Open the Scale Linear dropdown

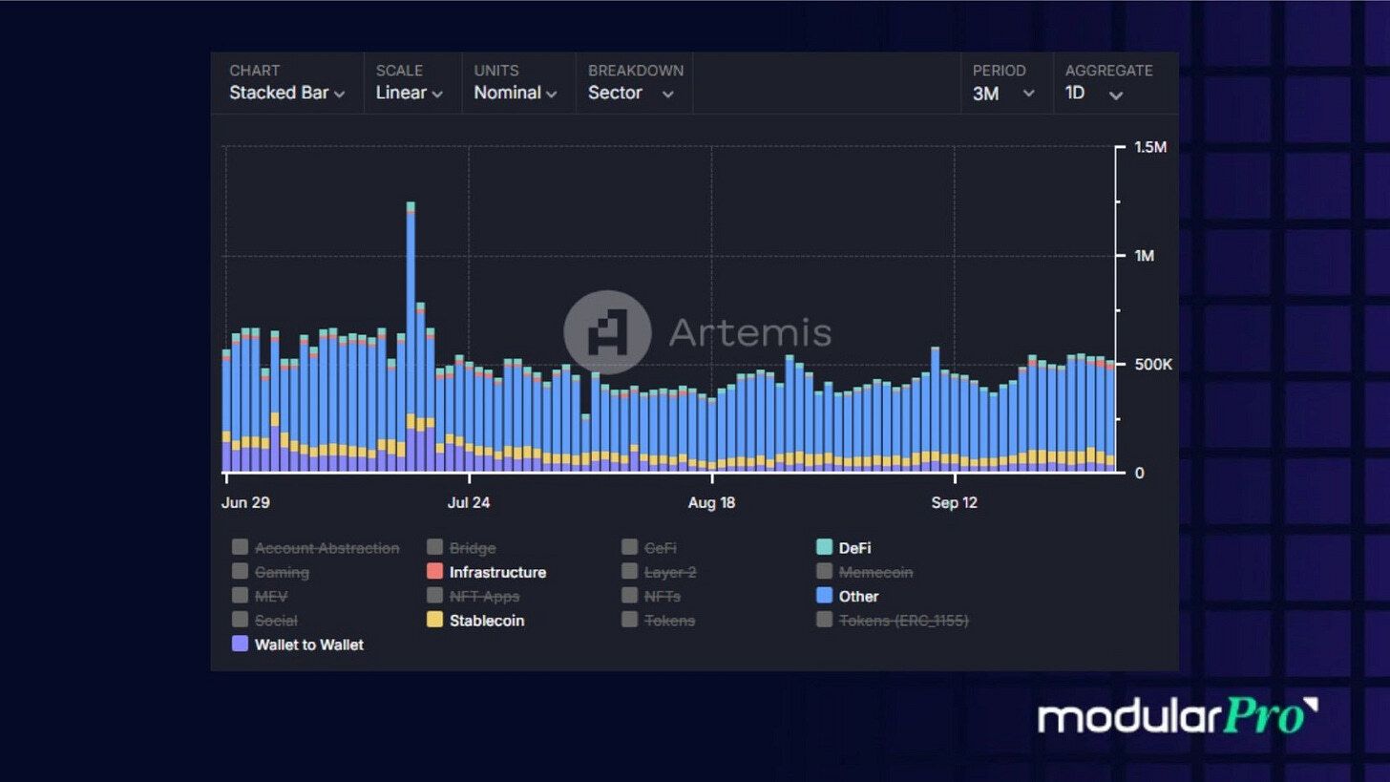(409, 93)
